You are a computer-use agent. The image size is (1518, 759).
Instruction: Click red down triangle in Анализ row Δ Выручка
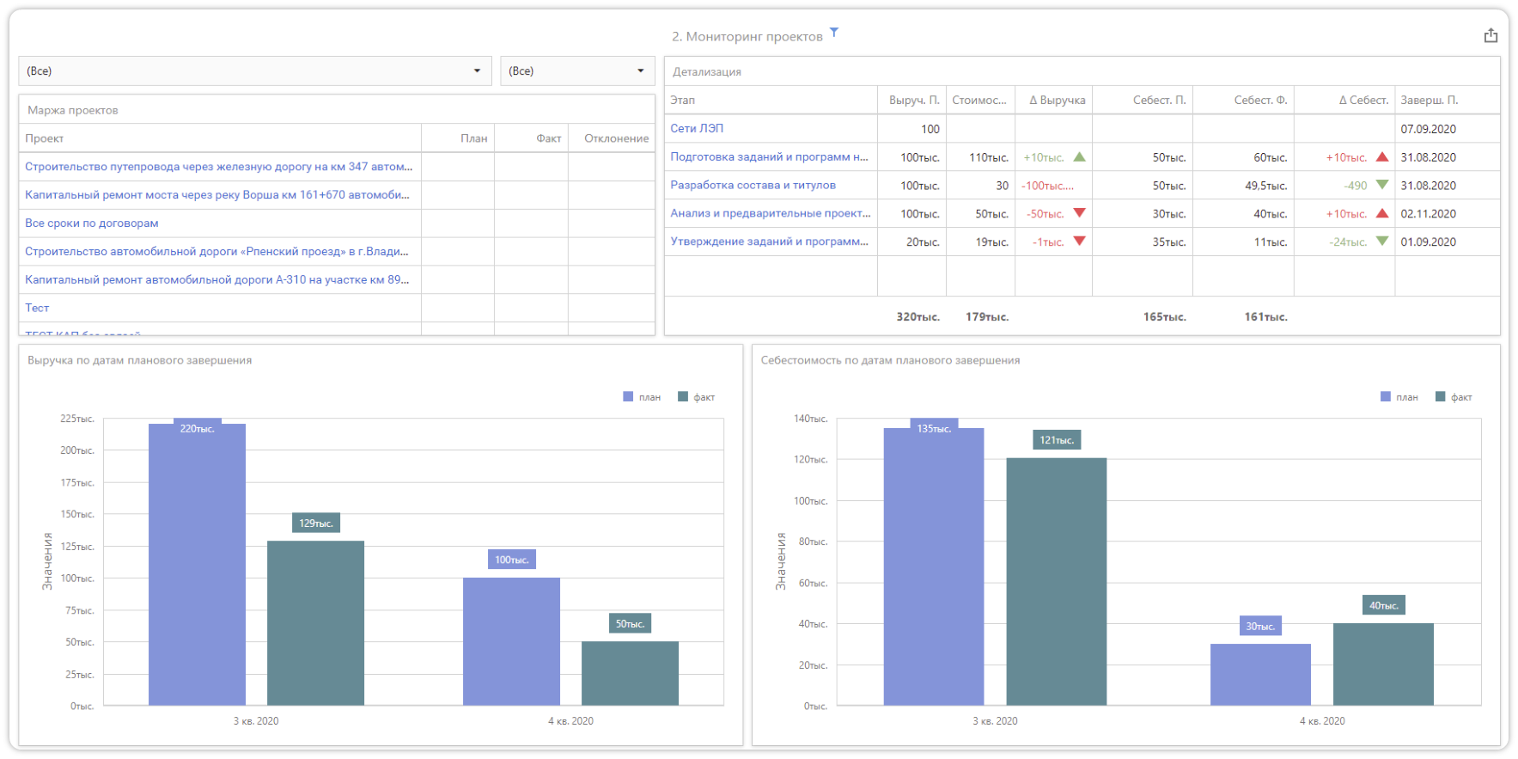coord(1079,213)
